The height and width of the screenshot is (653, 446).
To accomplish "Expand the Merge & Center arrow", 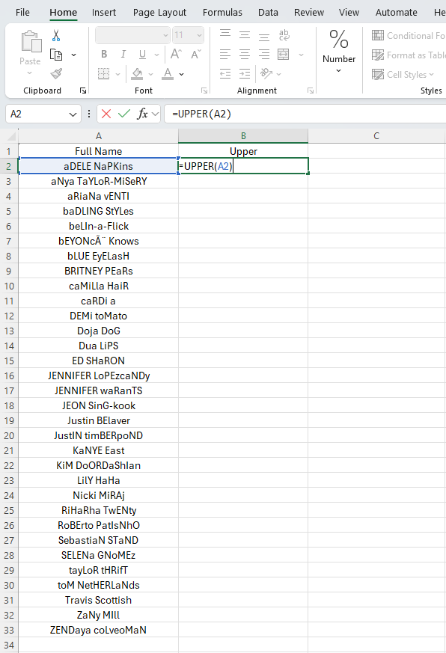I will coord(301,55).
